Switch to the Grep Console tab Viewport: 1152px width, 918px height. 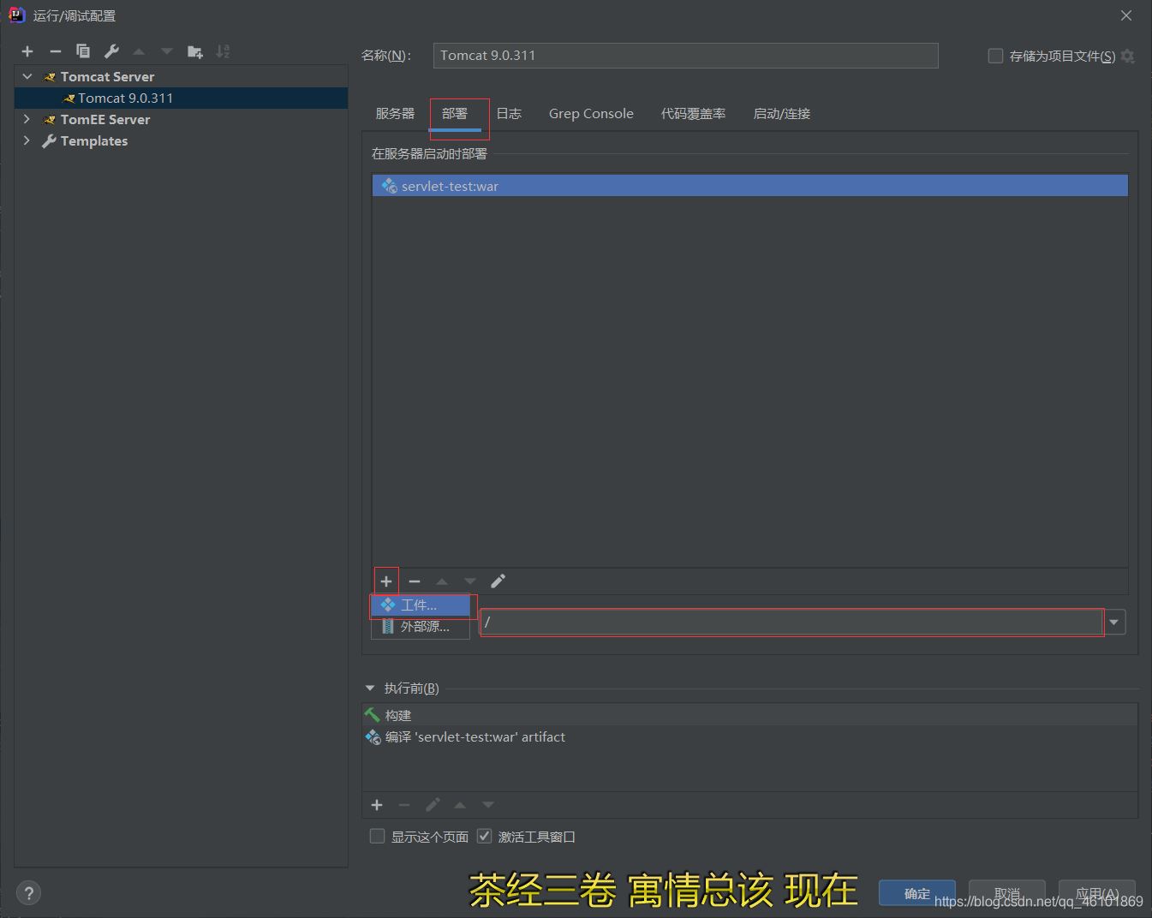click(x=591, y=114)
